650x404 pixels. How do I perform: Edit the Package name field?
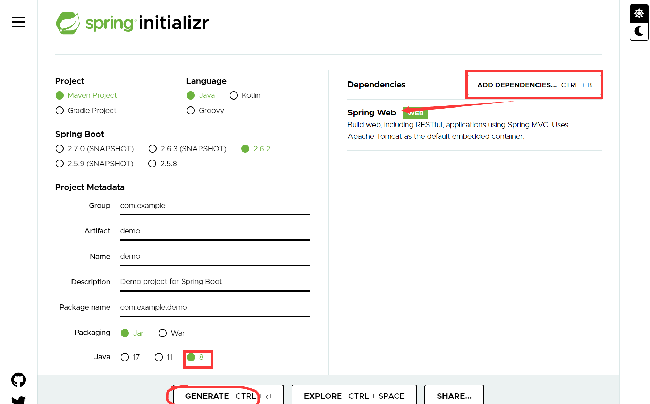point(214,307)
